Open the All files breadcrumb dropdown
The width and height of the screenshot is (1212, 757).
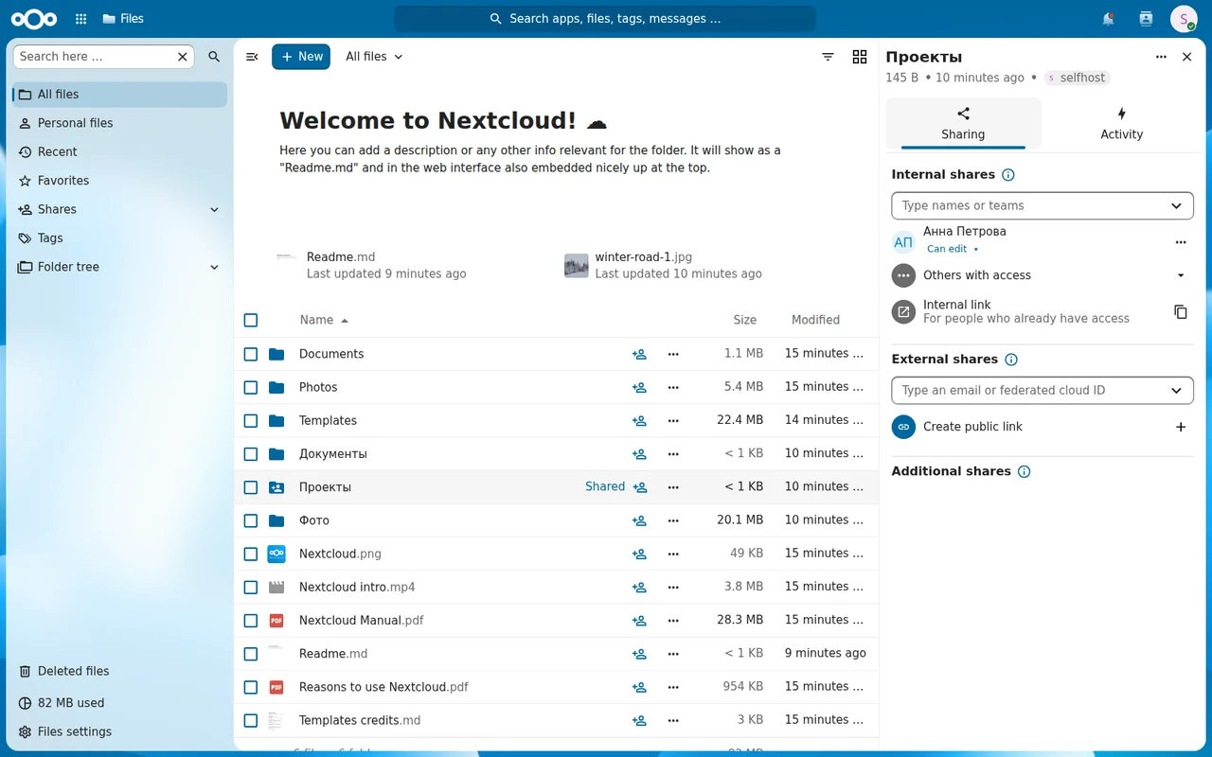[x=374, y=57]
